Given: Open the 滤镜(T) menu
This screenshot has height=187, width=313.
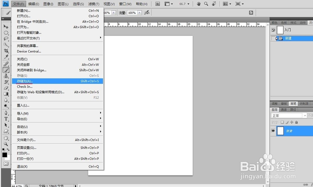Looking at the screenshot, I should click(94, 4).
